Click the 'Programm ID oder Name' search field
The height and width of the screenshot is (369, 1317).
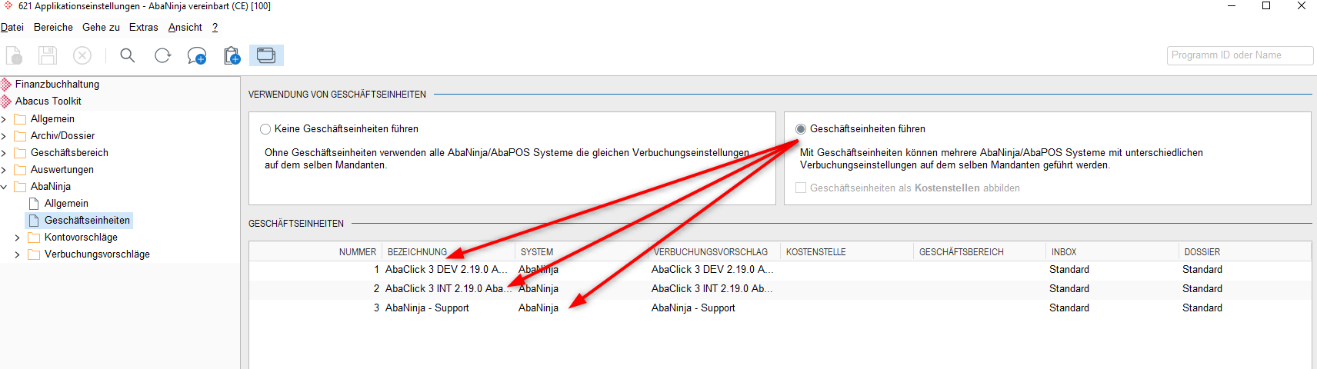[x=1239, y=55]
